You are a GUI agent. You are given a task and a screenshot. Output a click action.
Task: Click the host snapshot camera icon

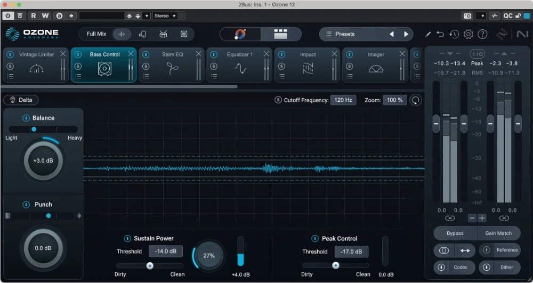pyautogui.click(x=467, y=16)
